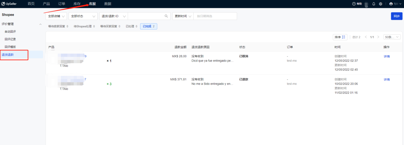Select the 订单 top menu item
Viewport: 404px width, 145px height.
[62, 4]
